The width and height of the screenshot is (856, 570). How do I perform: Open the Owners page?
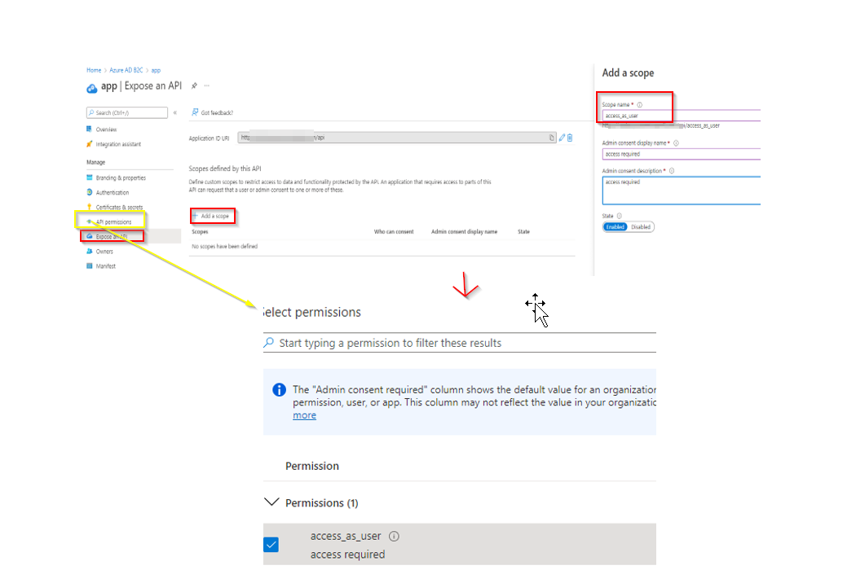point(104,252)
